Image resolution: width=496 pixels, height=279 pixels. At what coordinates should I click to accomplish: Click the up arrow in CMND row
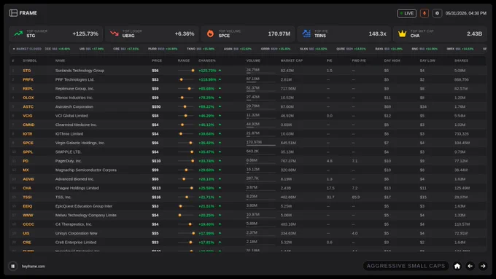220,125
